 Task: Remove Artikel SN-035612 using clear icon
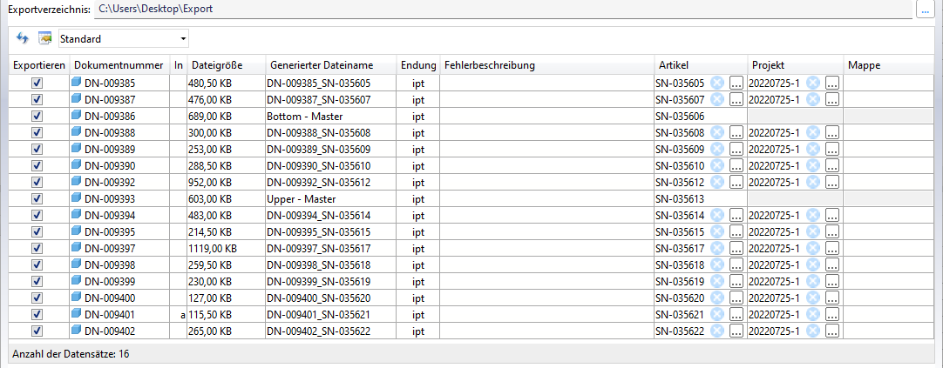point(717,183)
